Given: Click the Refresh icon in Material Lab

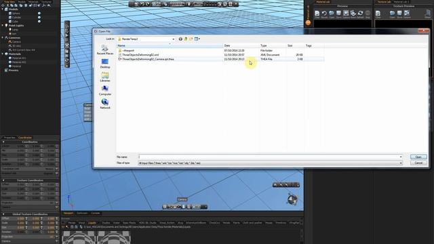Looking at the screenshot, I should click(x=360, y=14).
